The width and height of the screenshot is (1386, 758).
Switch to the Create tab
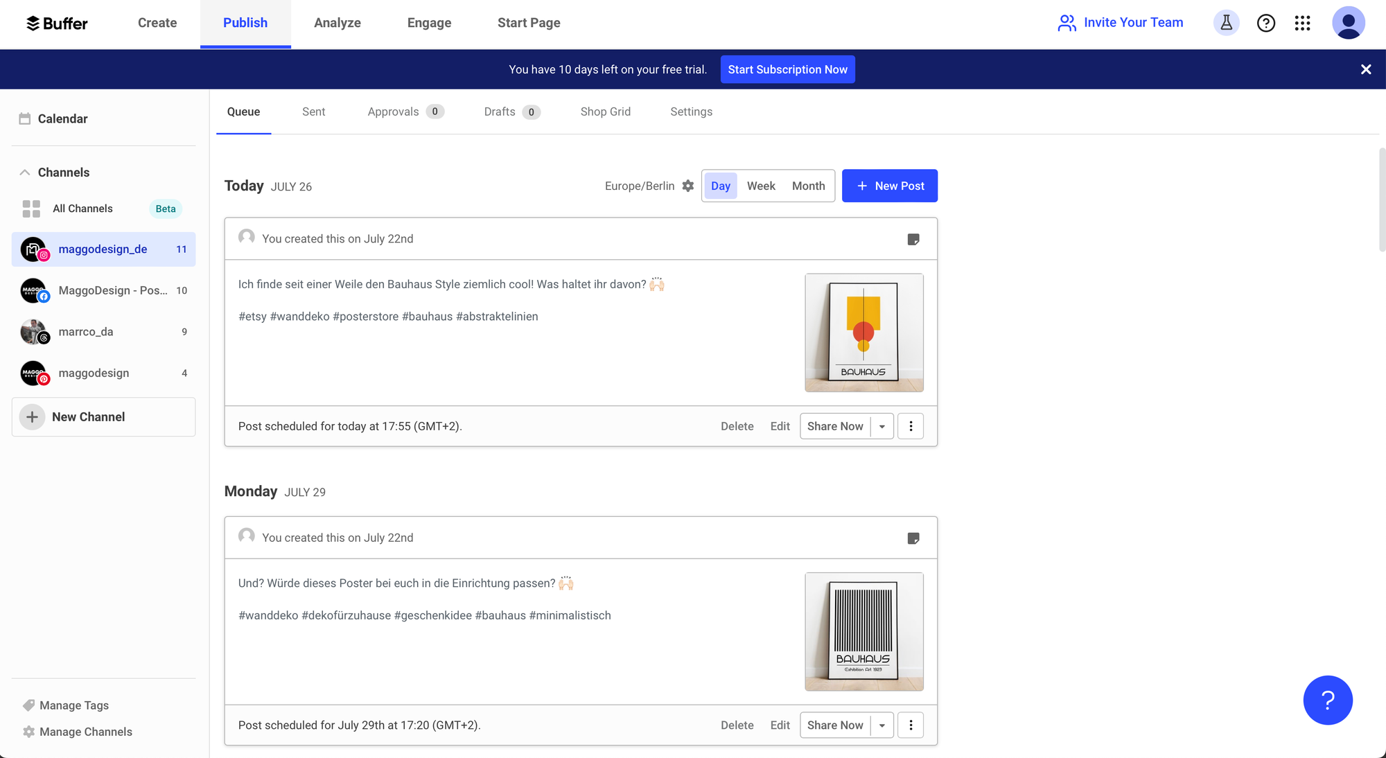coord(157,23)
